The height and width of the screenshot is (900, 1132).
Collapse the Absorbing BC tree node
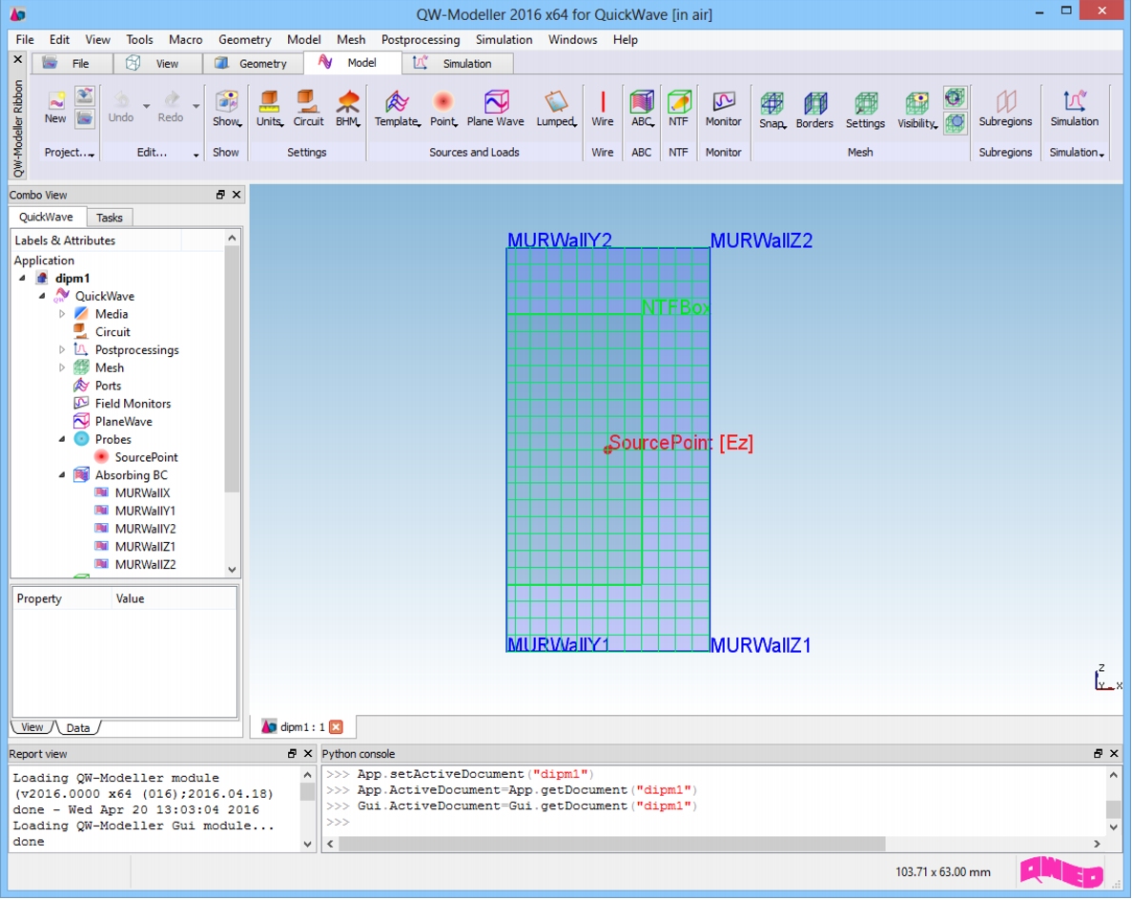[x=62, y=475]
